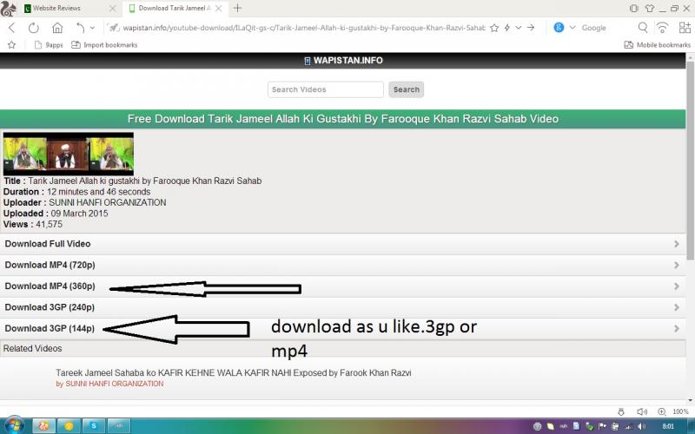Click the 100% zoom level
The height and width of the screenshot is (434, 695).
(680, 411)
